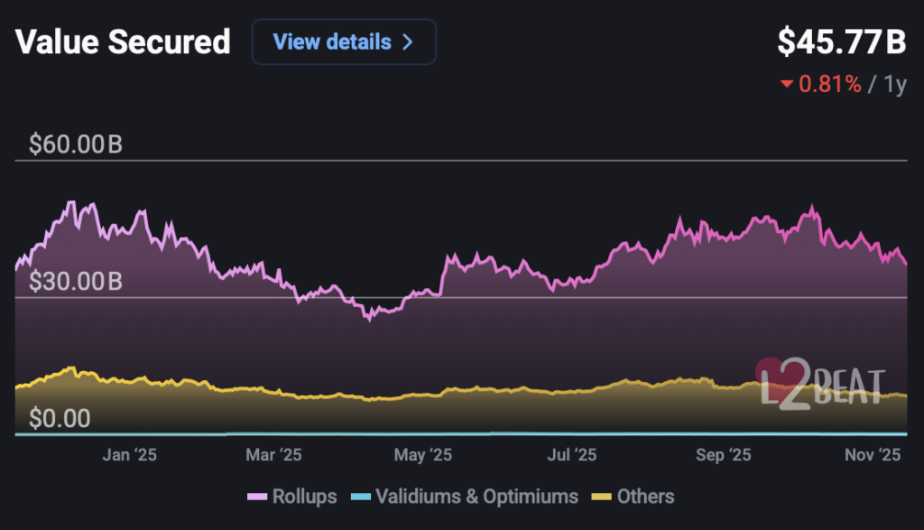Click the $30.00B y-axis label
Screen dimensions: 924x530
76,282
